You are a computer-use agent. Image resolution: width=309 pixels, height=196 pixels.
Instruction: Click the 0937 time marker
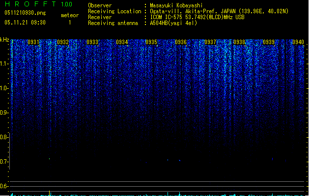[x=210, y=42]
